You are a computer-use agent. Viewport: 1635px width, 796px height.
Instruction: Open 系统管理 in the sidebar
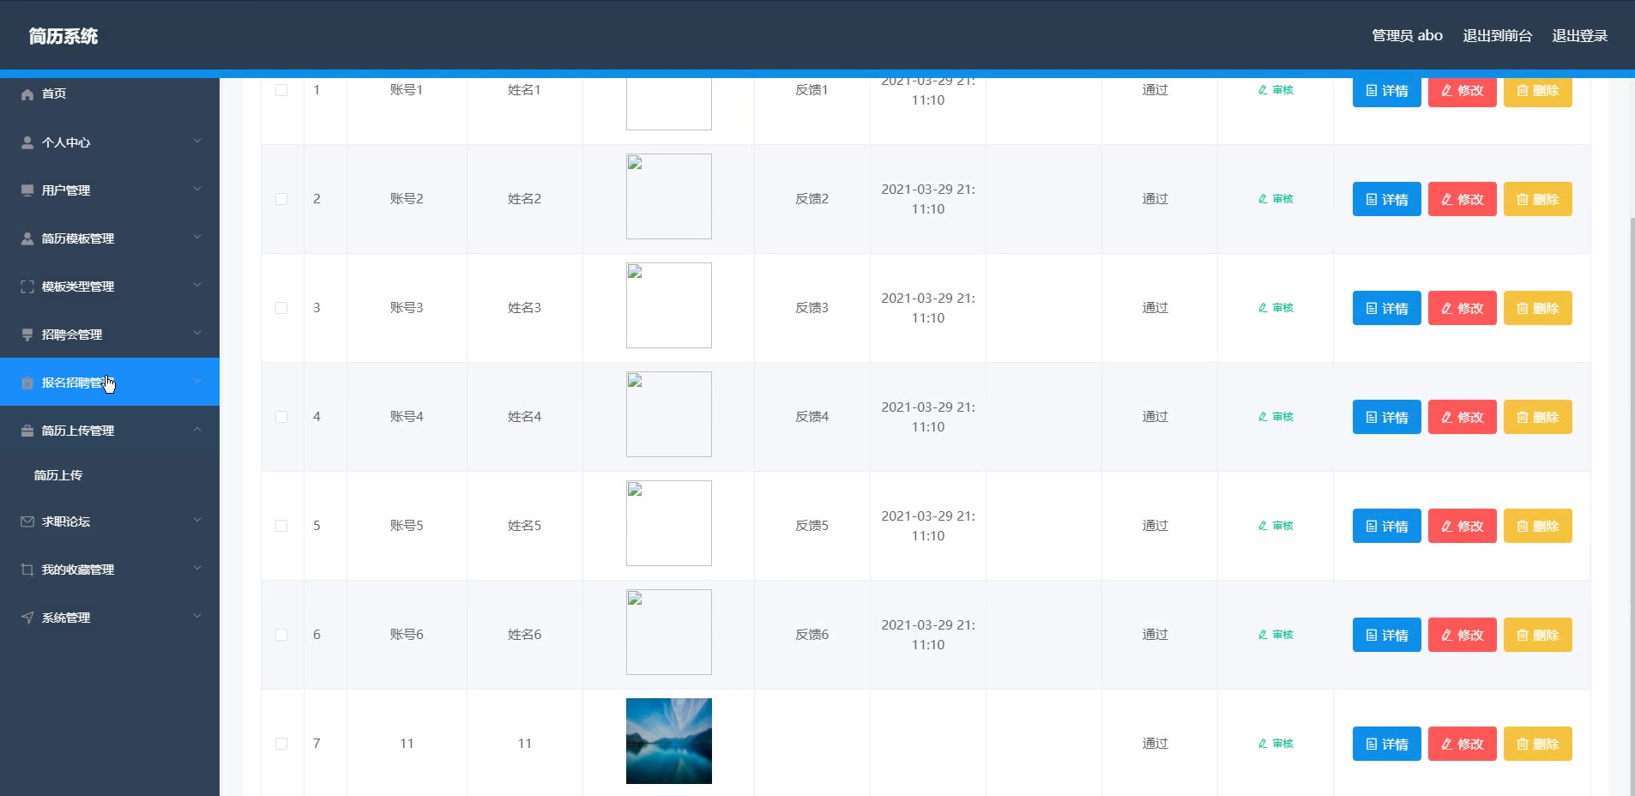pyautogui.click(x=110, y=618)
